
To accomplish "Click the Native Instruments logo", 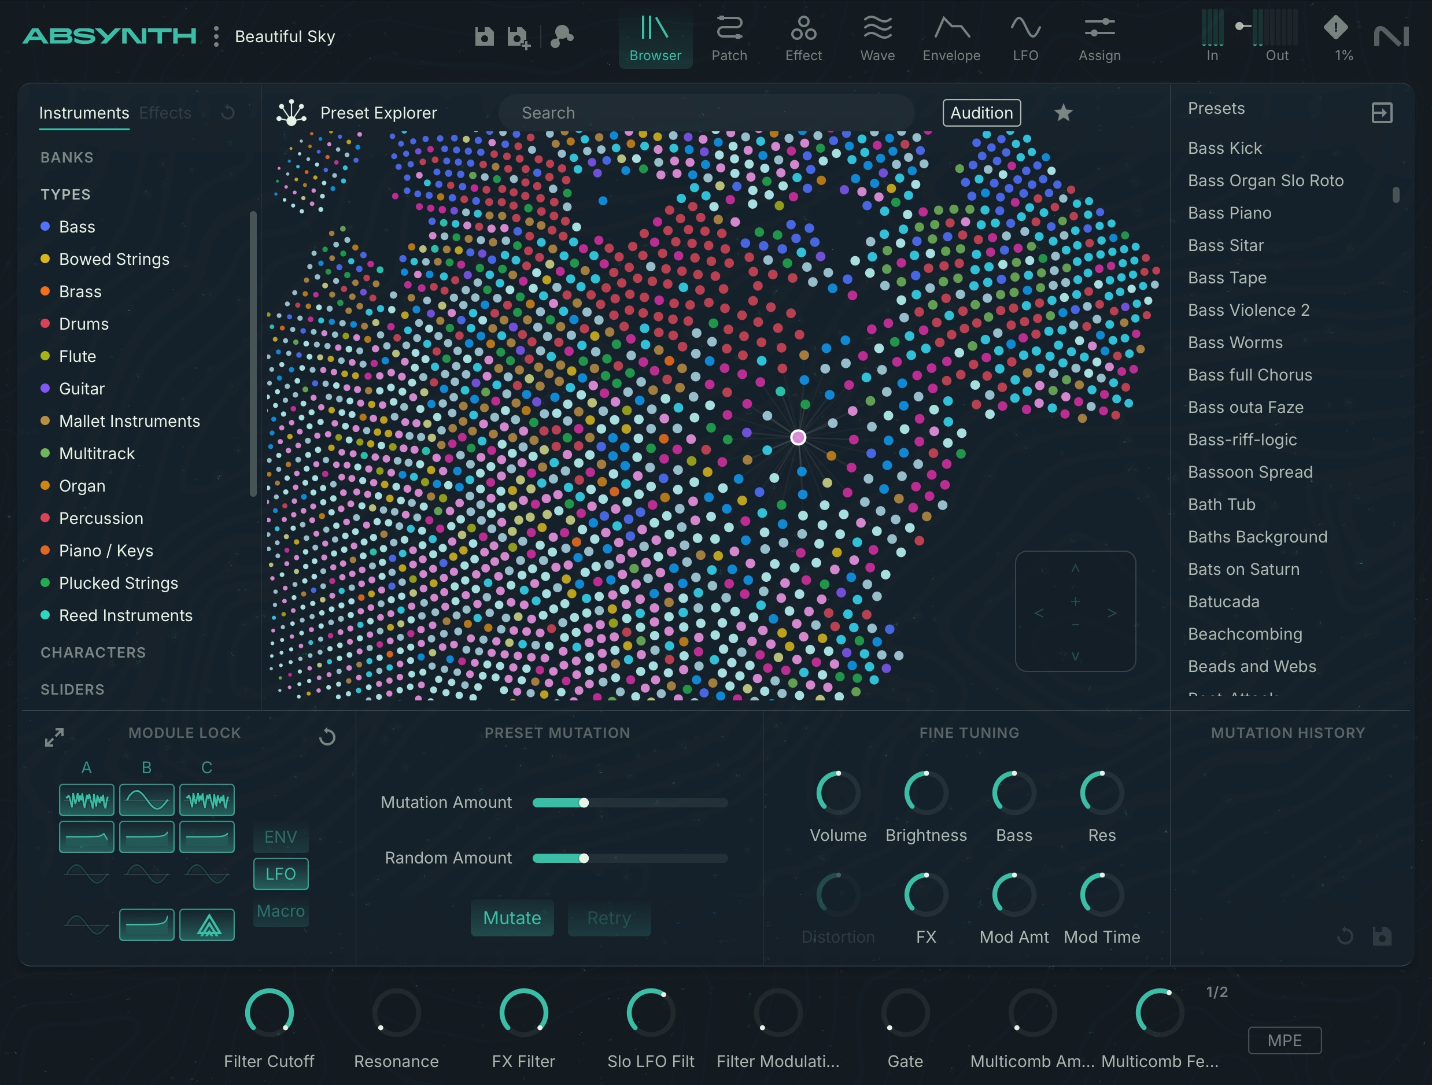I will (x=1393, y=36).
